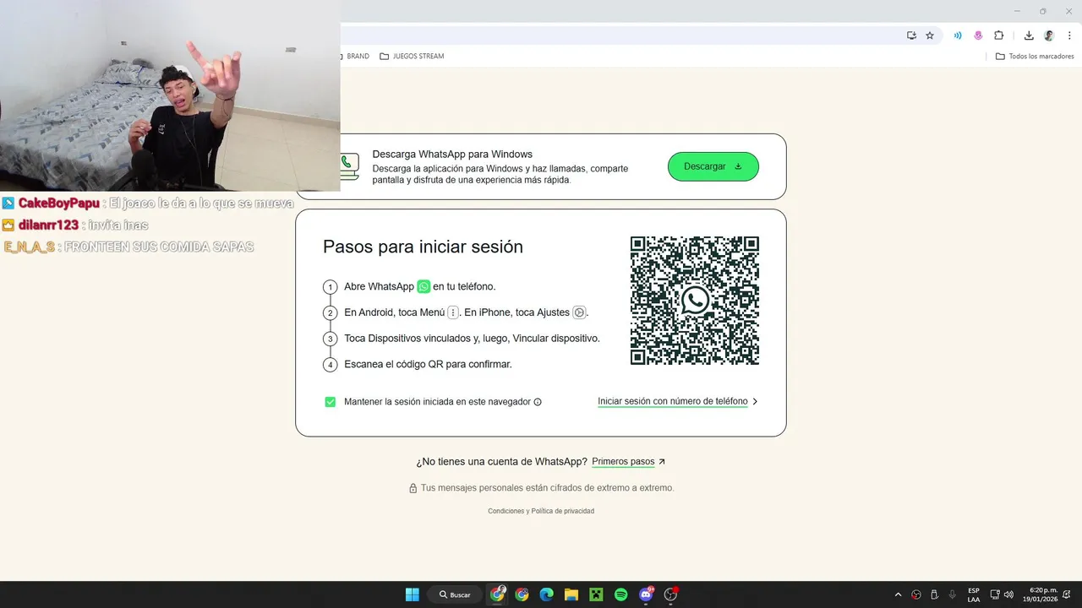The height and width of the screenshot is (608, 1082).
Task: Click the green Descargar button
Action: click(x=713, y=166)
